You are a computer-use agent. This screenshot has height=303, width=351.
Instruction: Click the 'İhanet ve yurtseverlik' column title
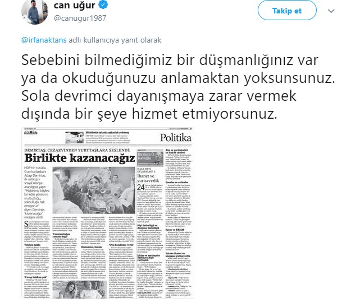(148, 178)
